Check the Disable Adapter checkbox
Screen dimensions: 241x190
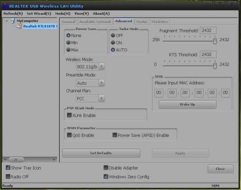[x=106, y=167]
